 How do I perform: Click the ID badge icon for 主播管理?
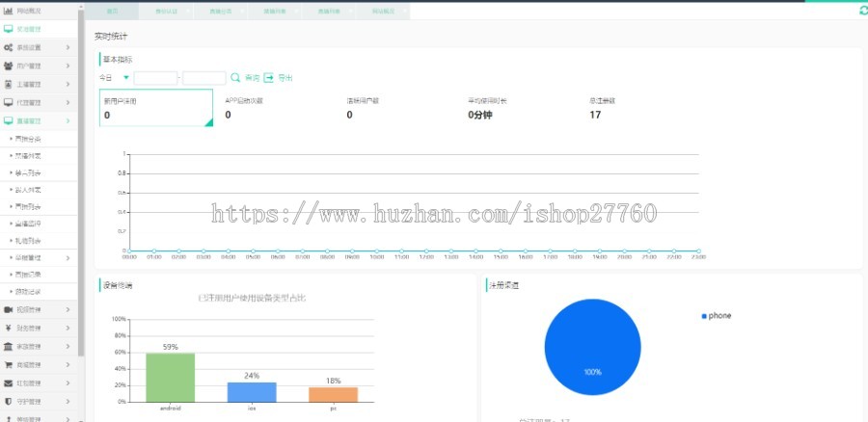[x=8, y=84]
